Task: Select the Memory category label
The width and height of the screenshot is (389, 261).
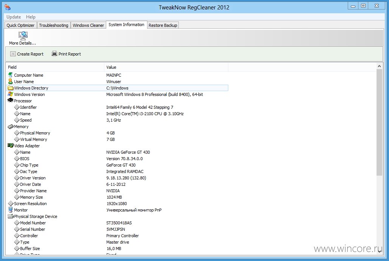Action: pos(21,127)
